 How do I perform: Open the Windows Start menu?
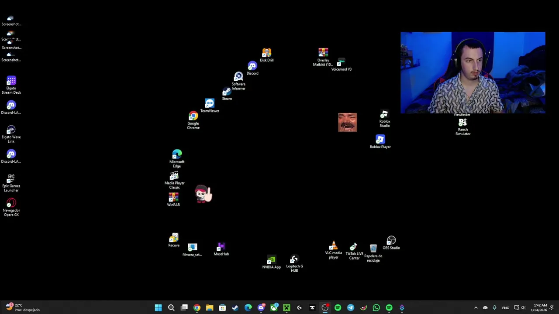158,308
